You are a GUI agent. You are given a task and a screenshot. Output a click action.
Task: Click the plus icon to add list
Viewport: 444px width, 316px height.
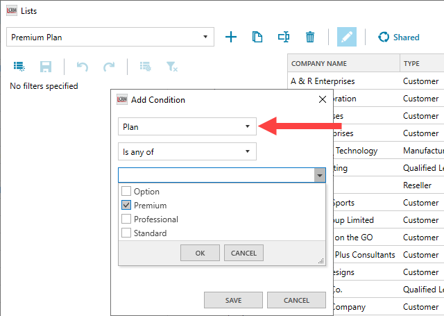[231, 37]
